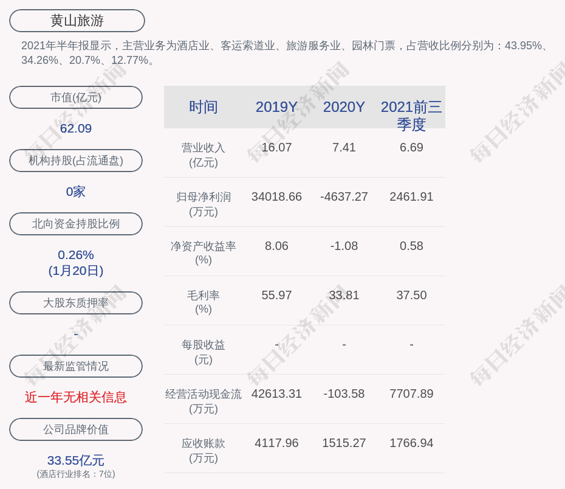Select revenue cell 6.69
Image resolution: width=565 pixels, height=489 pixels.
[411, 148]
